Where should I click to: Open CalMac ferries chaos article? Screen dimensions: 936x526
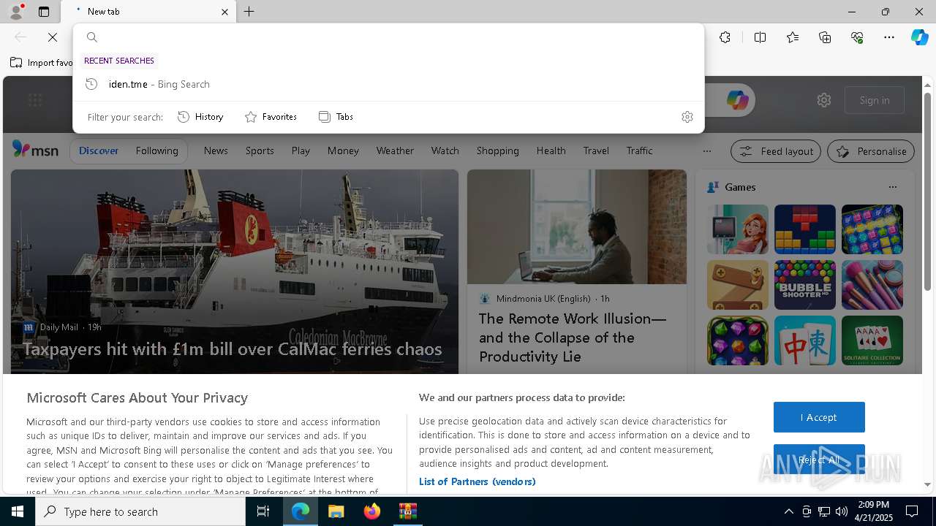pyautogui.click(x=233, y=349)
